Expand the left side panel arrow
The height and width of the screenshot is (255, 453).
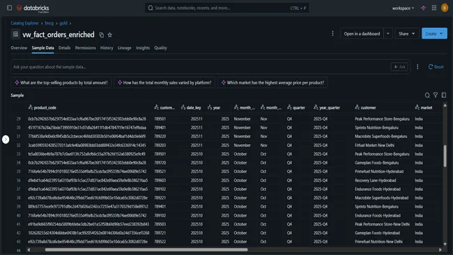tap(6, 139)
